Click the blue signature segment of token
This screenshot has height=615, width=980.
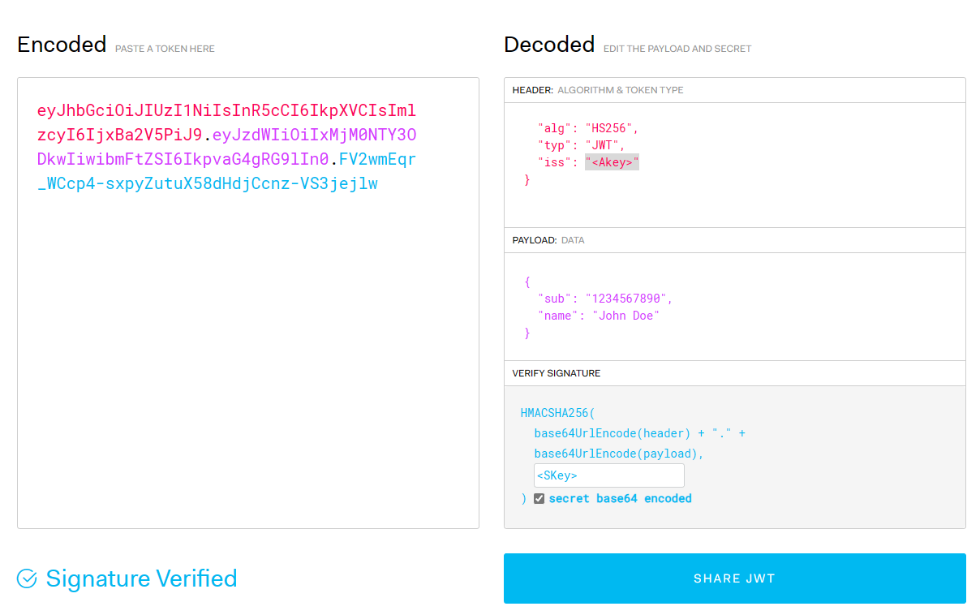click(x=207, y=184)
